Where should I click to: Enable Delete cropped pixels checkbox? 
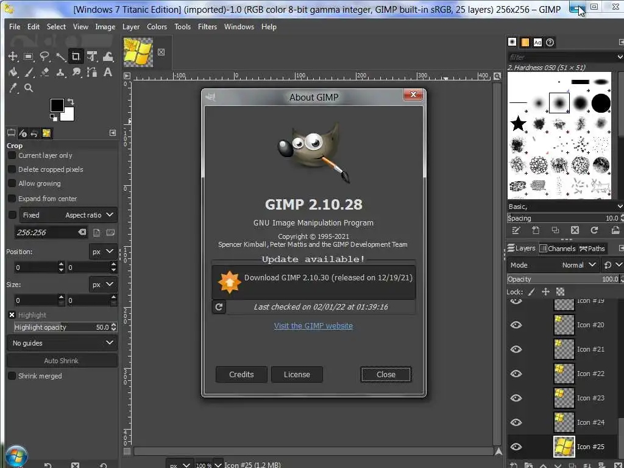point(12,169)
